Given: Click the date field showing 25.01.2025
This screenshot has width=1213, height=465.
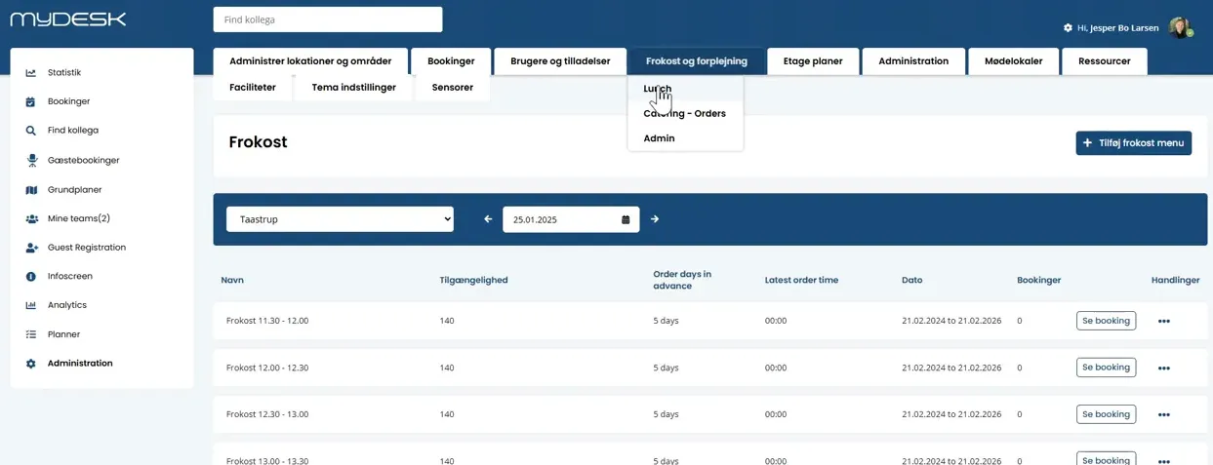Looking at the screenshot, I should pyautogui.click(x=571, y=219).
